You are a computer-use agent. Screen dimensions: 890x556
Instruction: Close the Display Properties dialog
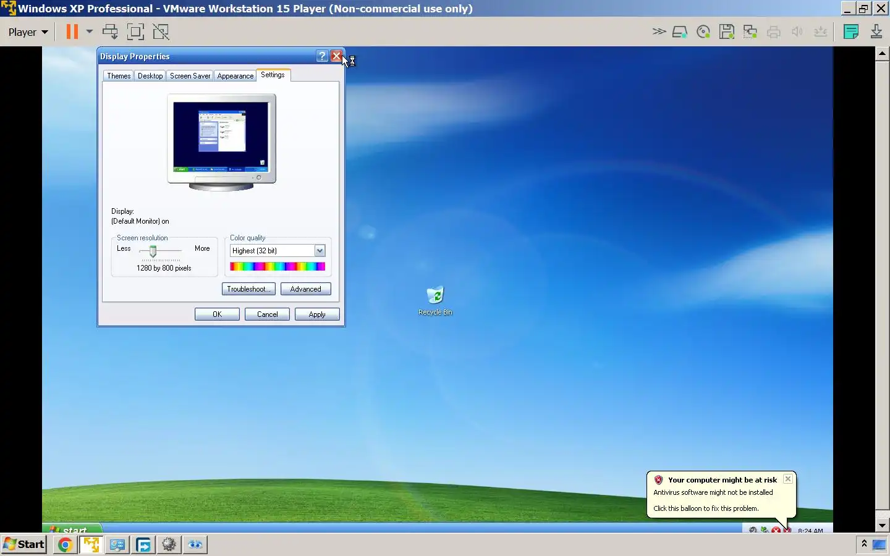[336, 56]
